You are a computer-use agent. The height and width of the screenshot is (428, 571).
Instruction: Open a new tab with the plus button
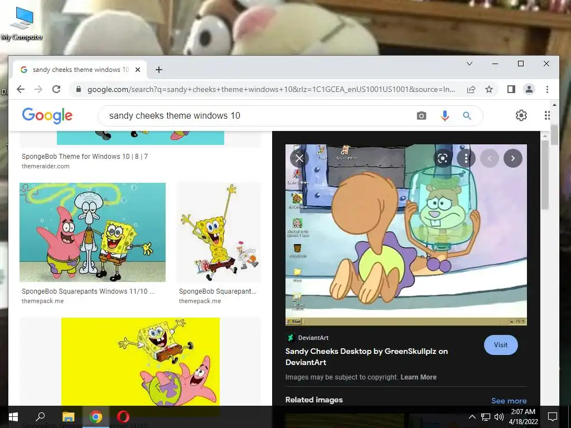159,70
